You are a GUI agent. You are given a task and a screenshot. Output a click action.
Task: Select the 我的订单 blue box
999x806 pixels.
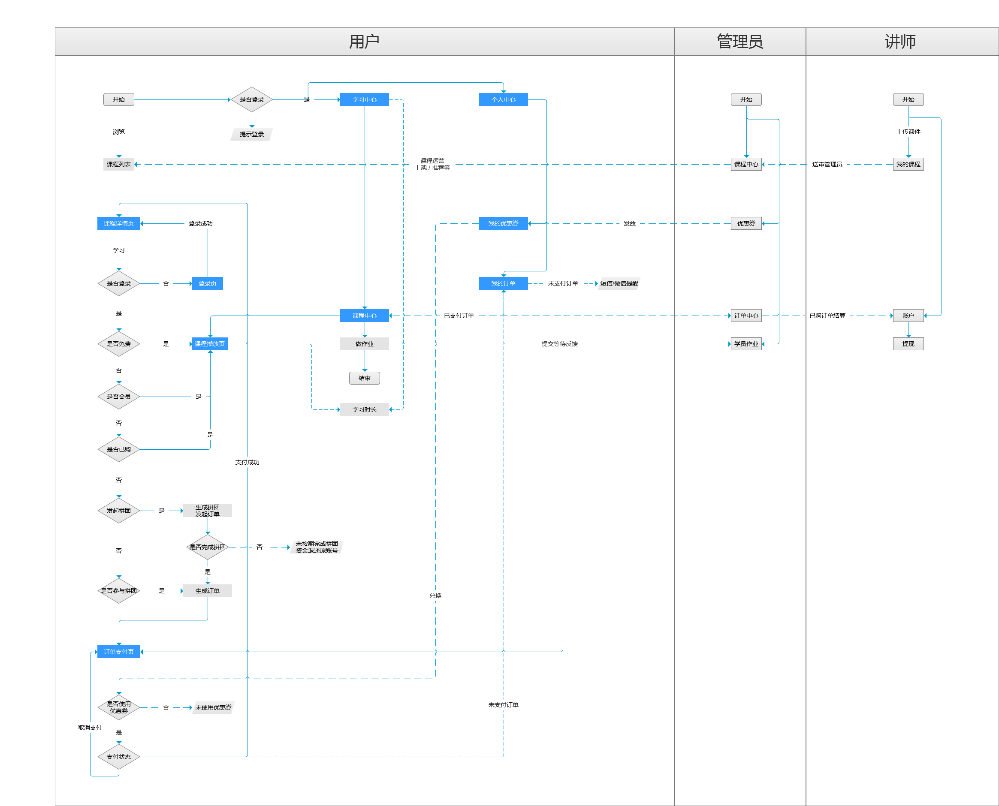pos(503,283)
